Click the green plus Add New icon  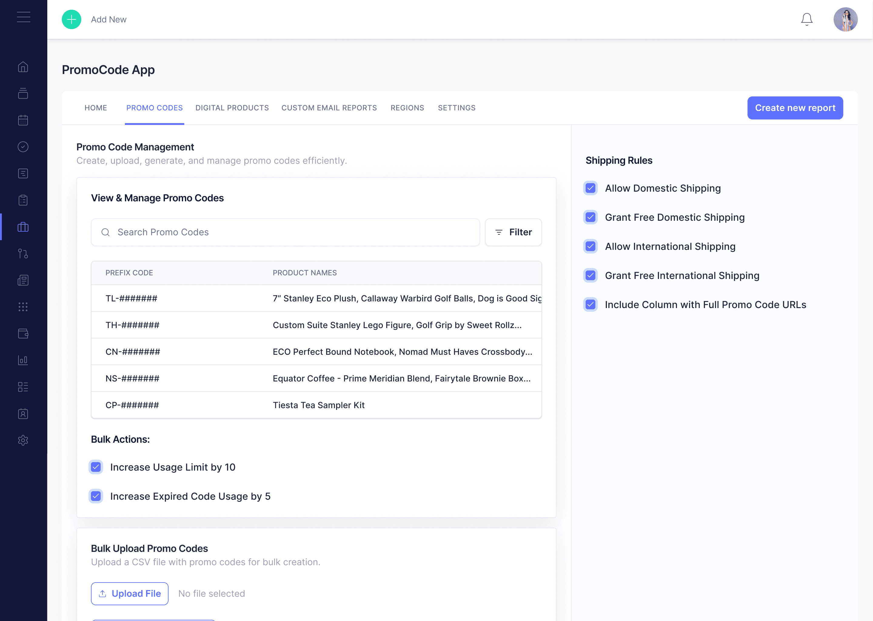coord(72,19)
